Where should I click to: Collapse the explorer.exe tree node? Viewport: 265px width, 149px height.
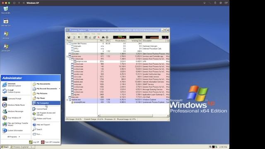pos(67,100)
